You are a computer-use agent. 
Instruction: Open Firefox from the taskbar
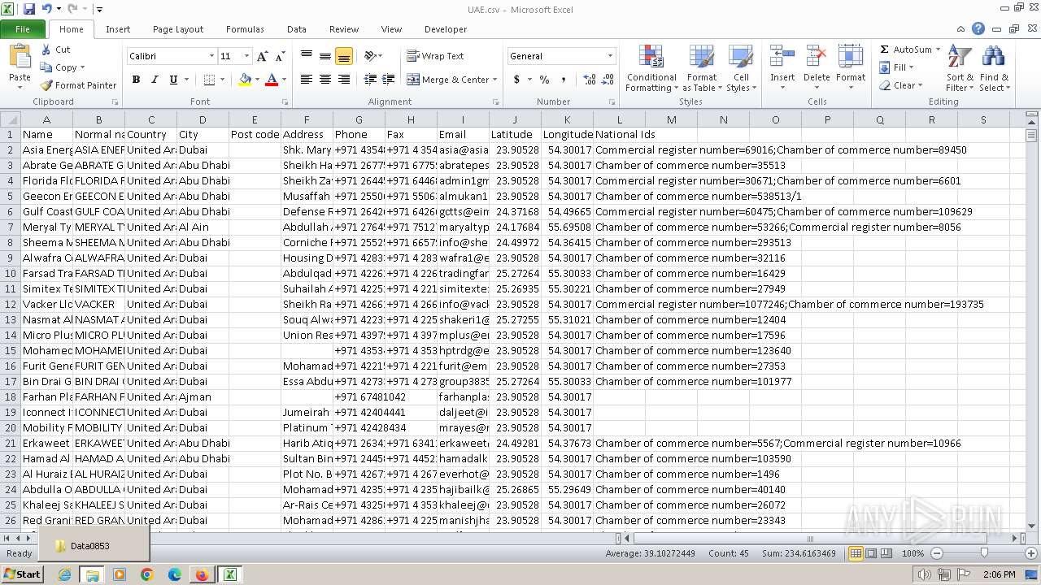(202, 574)
